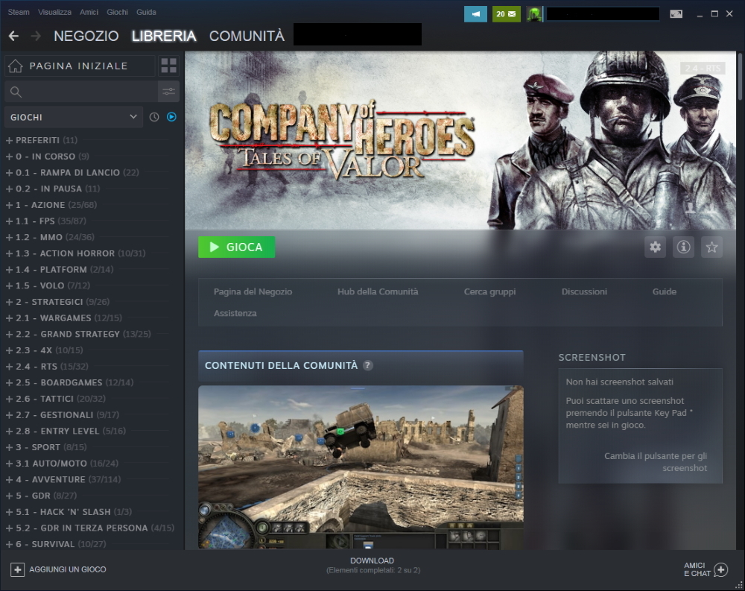The image size is (745, 591).
Task: Switch to grid view of the library
Action: tap(168, 66)
